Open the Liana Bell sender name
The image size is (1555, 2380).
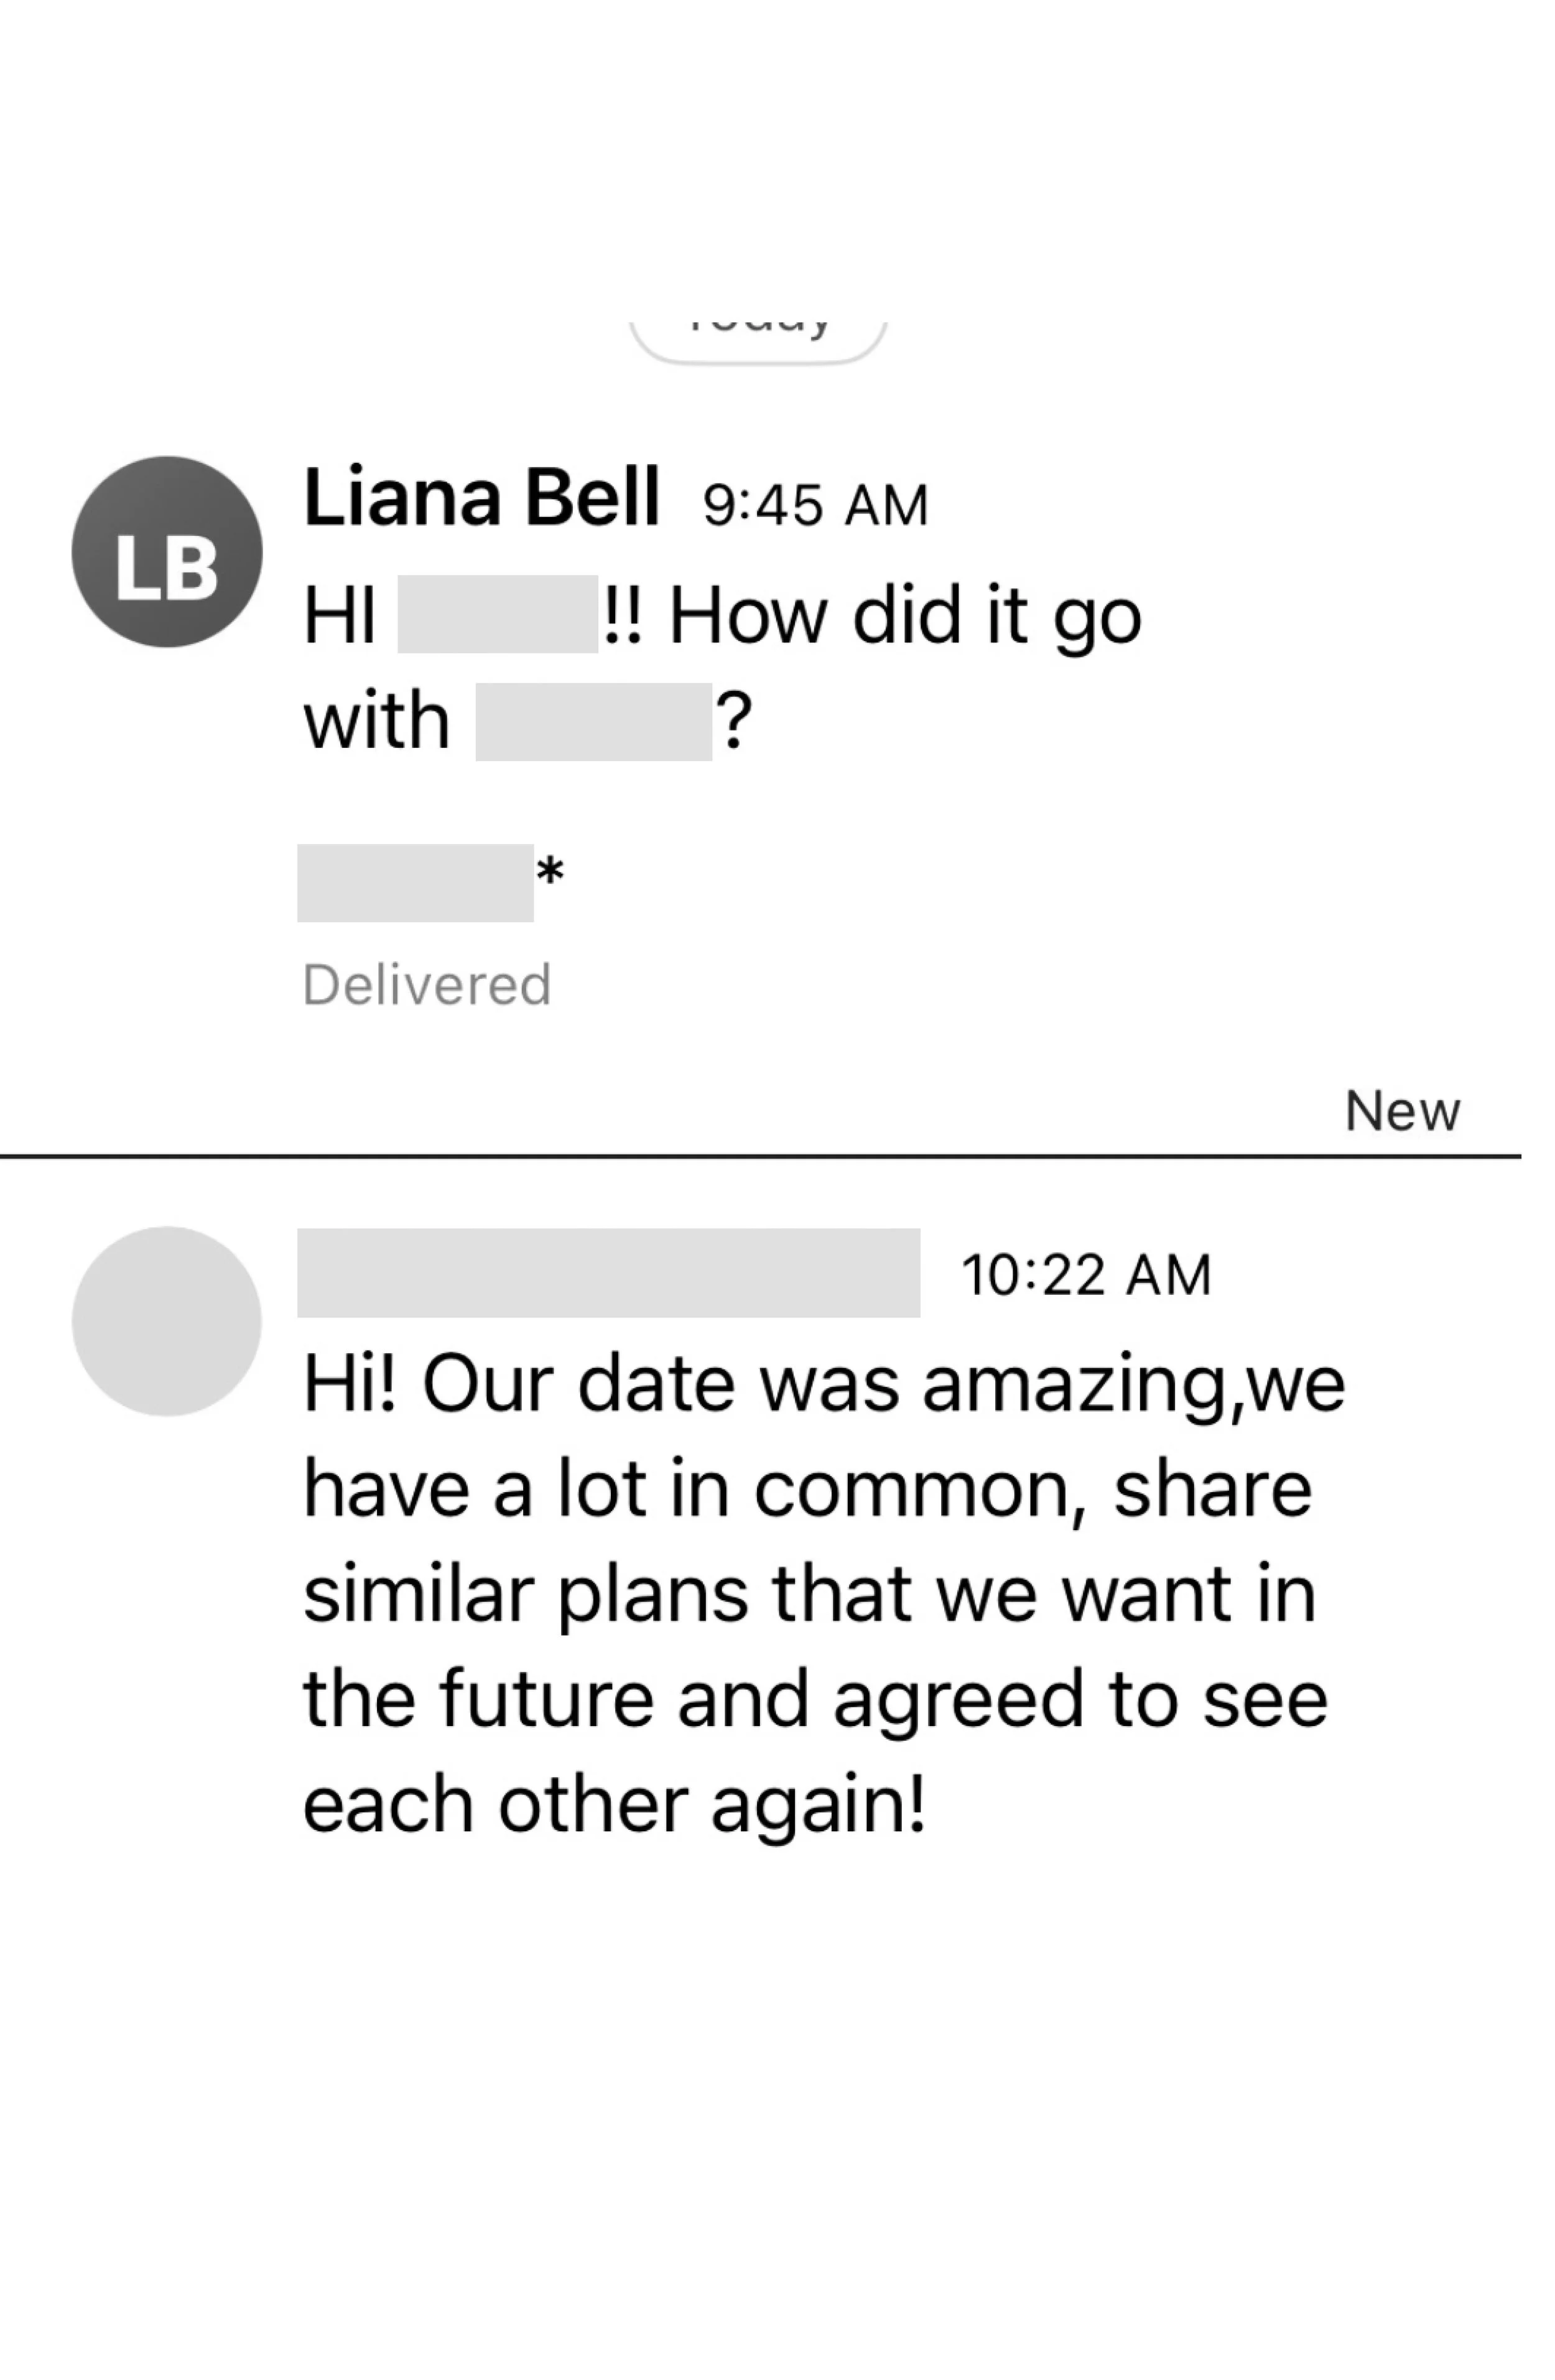click(481, 497)
